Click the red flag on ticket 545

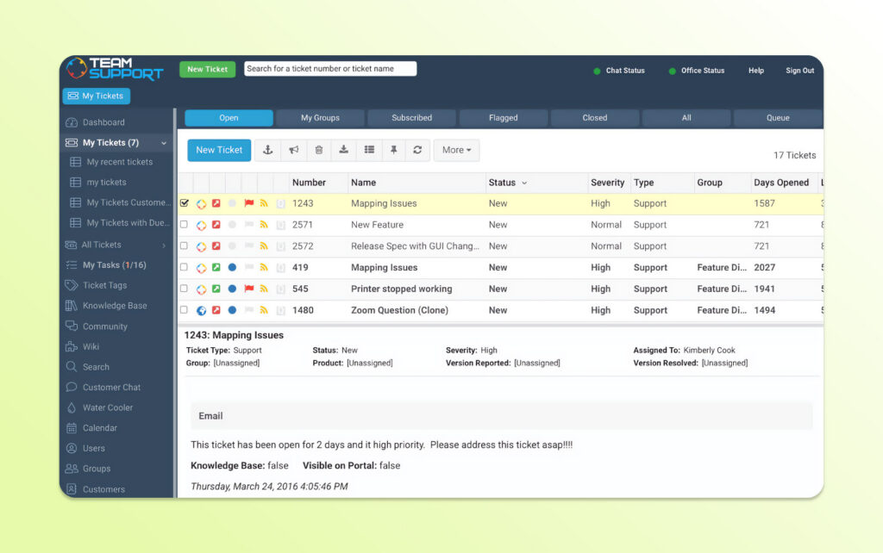point(249,289)
